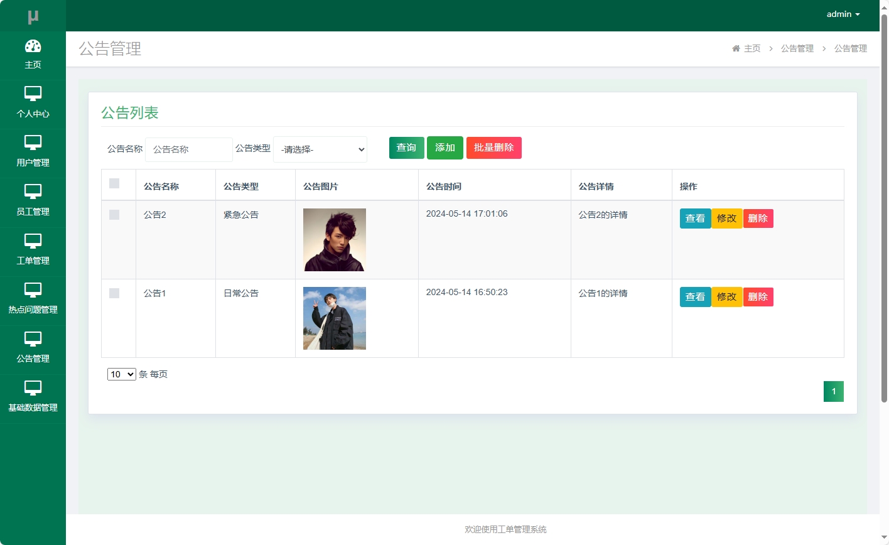Click the 基础数据管理 sidebar icon
The width and height of the screenshot is (889, 545).
33,388
